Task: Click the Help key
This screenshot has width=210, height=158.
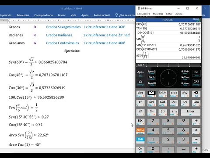Action: [x=185, y=72]
